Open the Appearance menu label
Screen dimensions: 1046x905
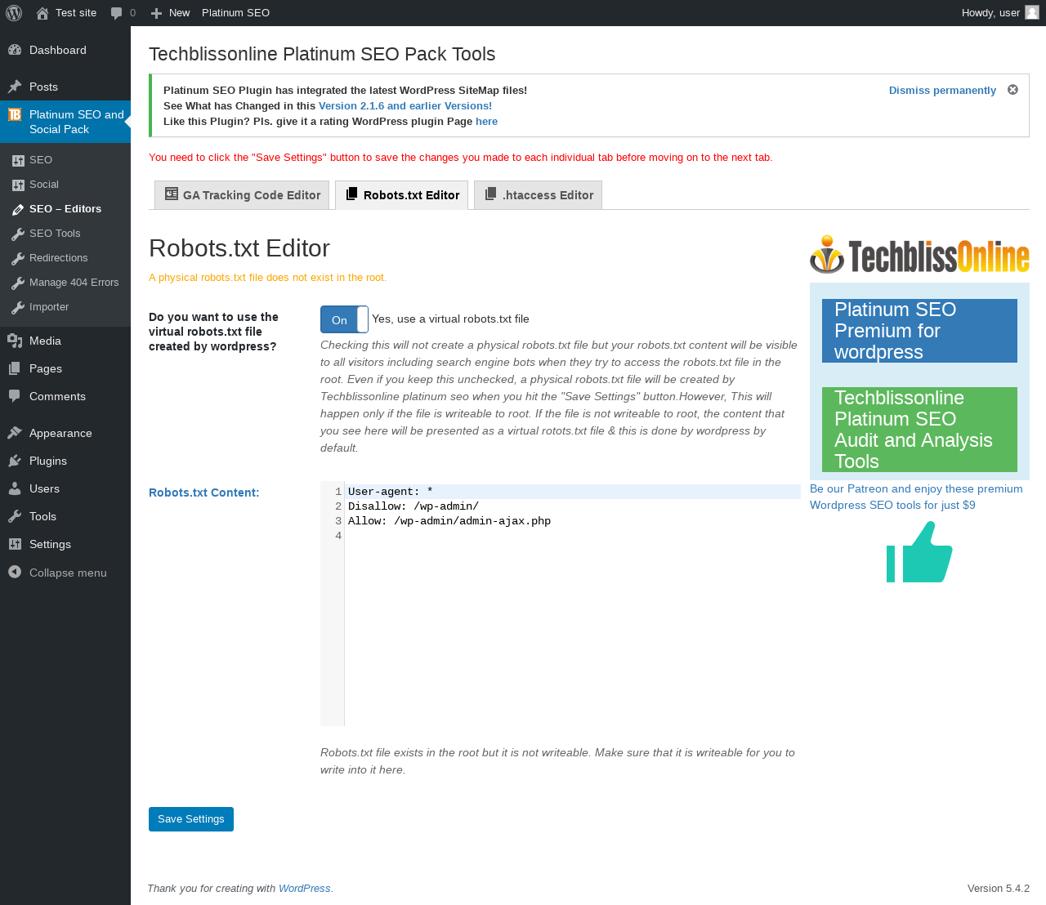(x=60, y=433)
